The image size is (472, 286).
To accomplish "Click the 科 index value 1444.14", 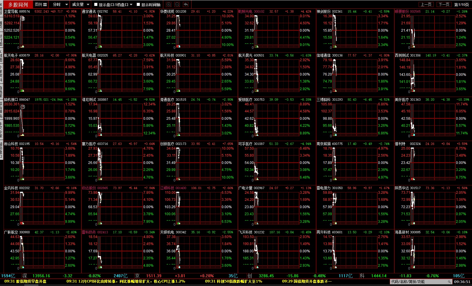I will click(379, 276).
